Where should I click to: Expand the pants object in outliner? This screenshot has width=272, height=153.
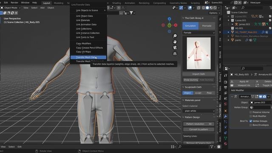coord(229,40)
